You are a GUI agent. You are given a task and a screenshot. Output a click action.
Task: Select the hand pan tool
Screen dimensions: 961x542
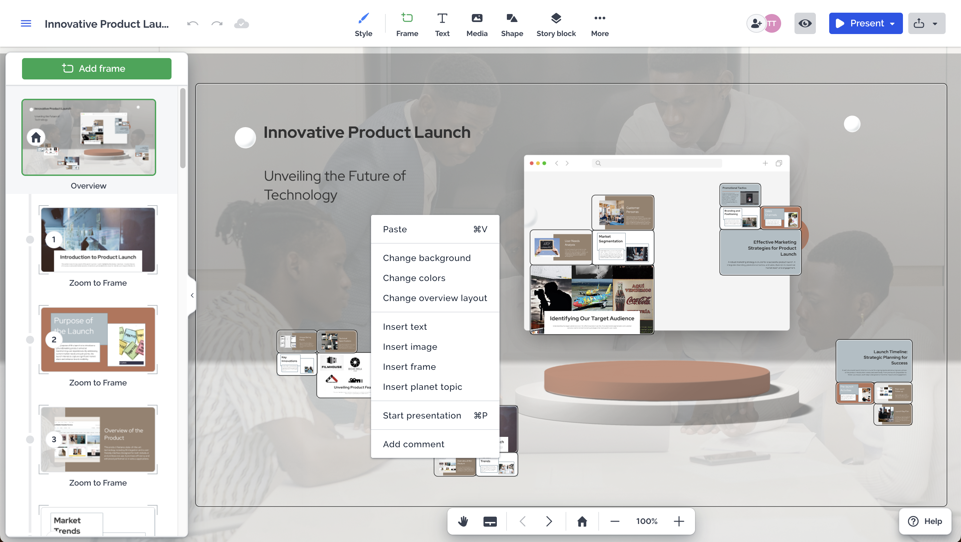coord(463,522)
